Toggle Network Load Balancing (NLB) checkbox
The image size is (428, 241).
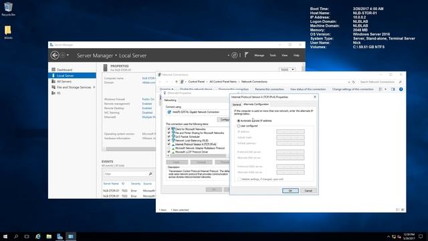point(169,141)
